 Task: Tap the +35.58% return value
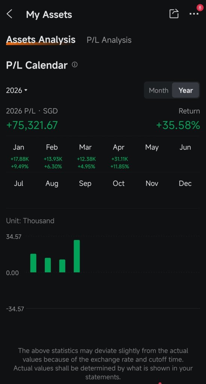178,125
